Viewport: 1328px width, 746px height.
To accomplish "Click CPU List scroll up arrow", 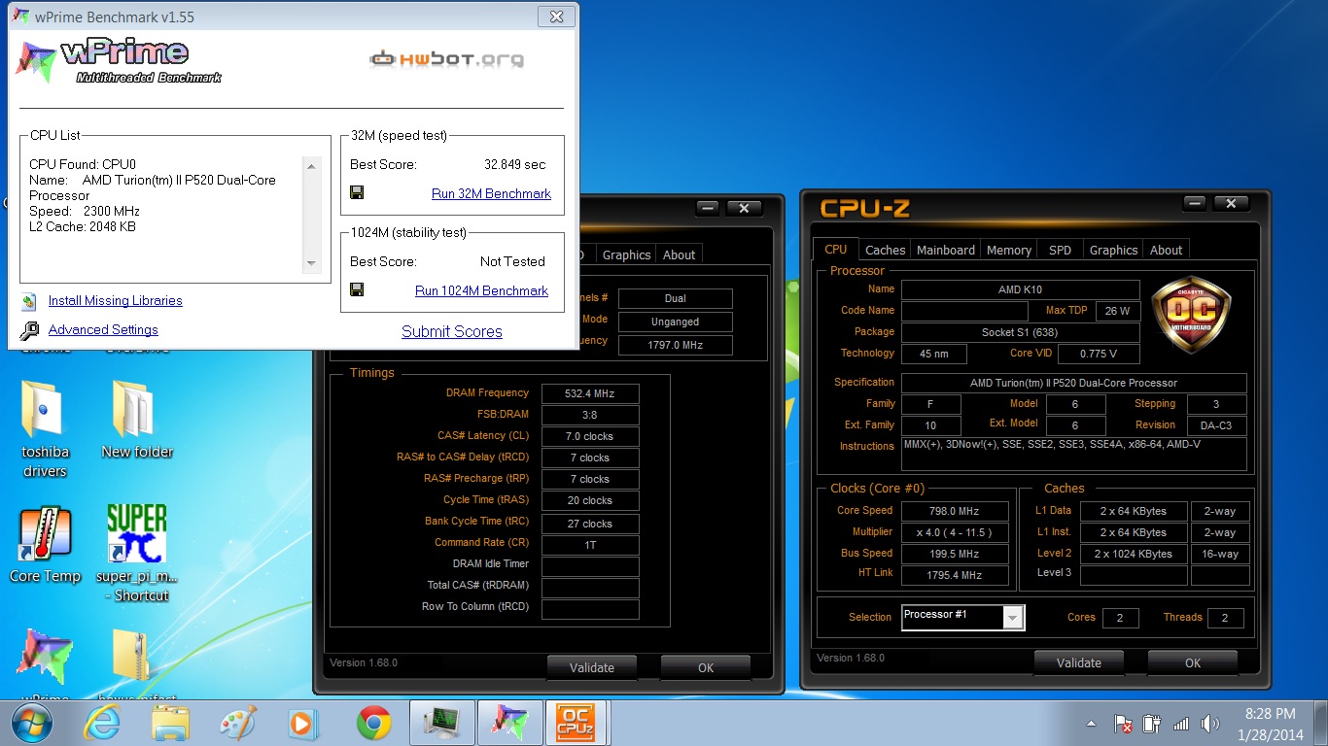I will 311,166.
